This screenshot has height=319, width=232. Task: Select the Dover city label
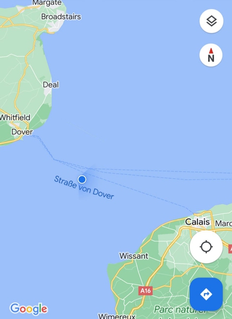click(x=22, y=132)
